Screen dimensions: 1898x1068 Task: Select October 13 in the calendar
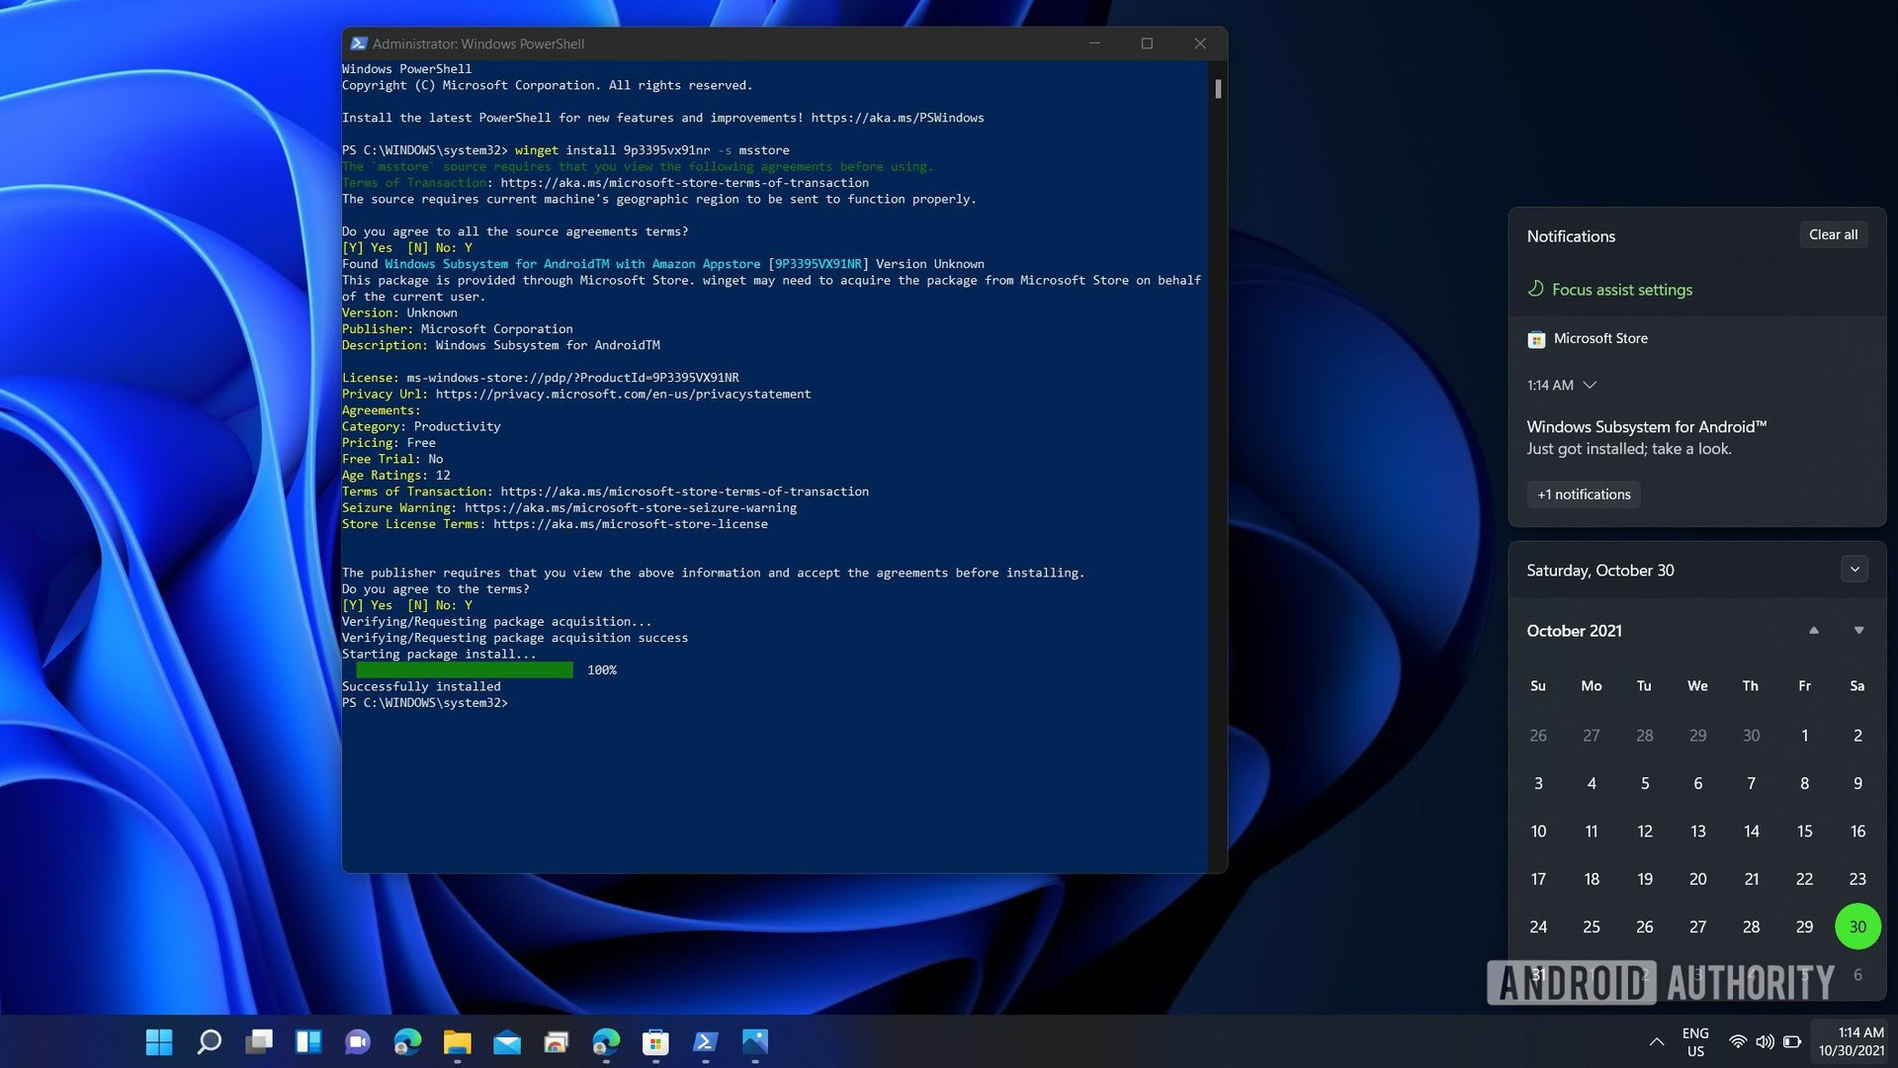[x=1697, y=832]
